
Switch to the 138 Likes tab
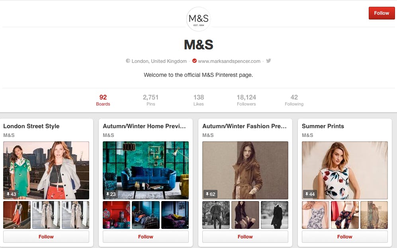click(198, 100)
